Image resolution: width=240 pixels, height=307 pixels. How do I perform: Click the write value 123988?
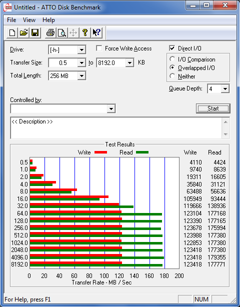point(192,235)
